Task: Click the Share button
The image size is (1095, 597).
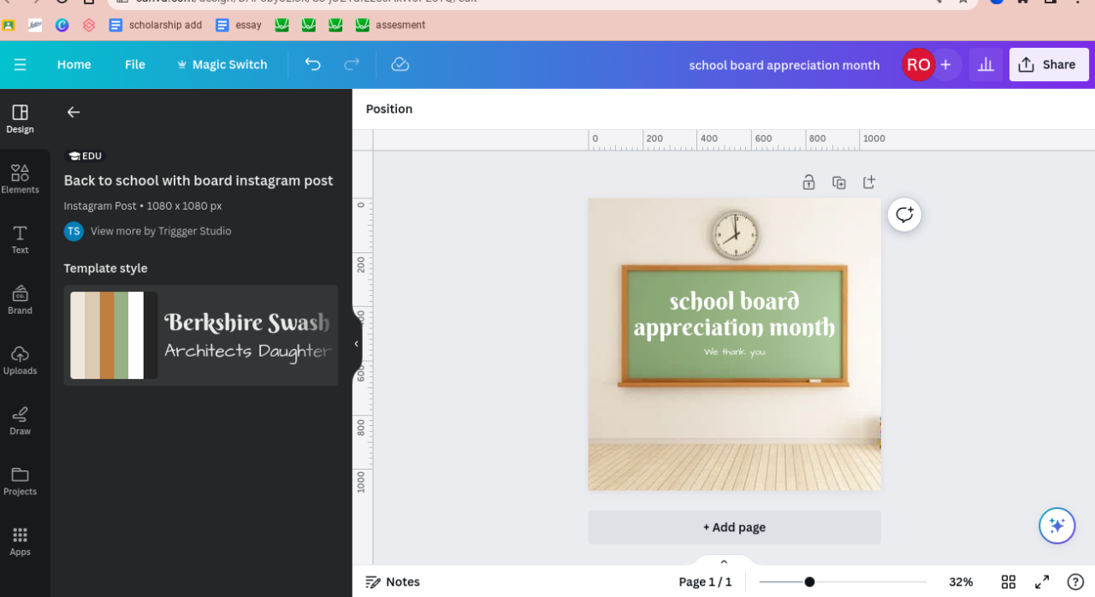Action: [1049, 64]
